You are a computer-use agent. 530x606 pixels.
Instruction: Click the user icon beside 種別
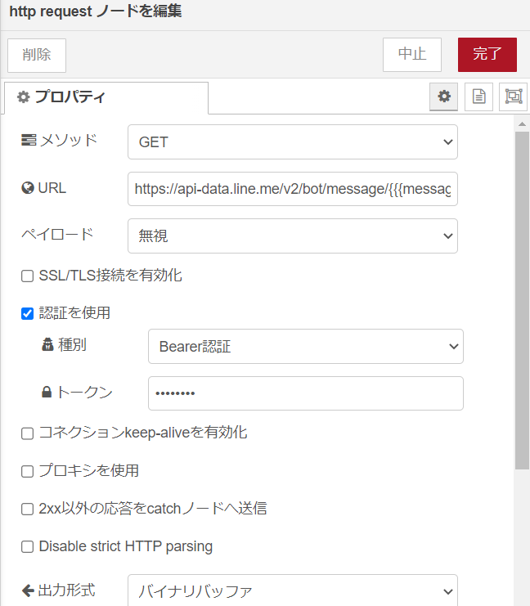point(47,344)
